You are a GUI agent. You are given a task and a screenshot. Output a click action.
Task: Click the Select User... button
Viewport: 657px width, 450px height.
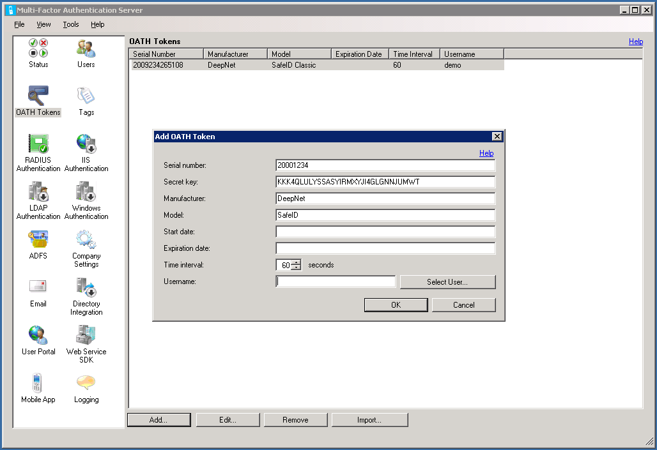coord(447,282)
